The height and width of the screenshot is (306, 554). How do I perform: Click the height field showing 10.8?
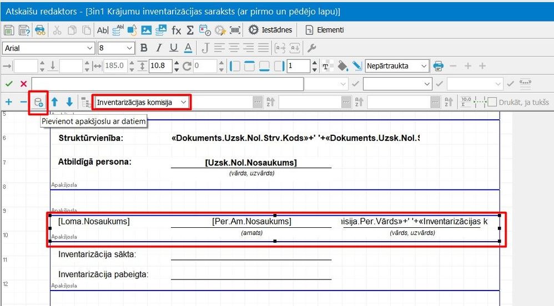(x=160, y=65)
